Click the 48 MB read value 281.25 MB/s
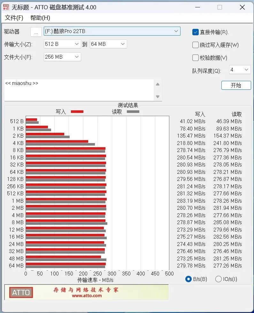Viewport: 254px width, 313px height. click(x=227, y=258)
